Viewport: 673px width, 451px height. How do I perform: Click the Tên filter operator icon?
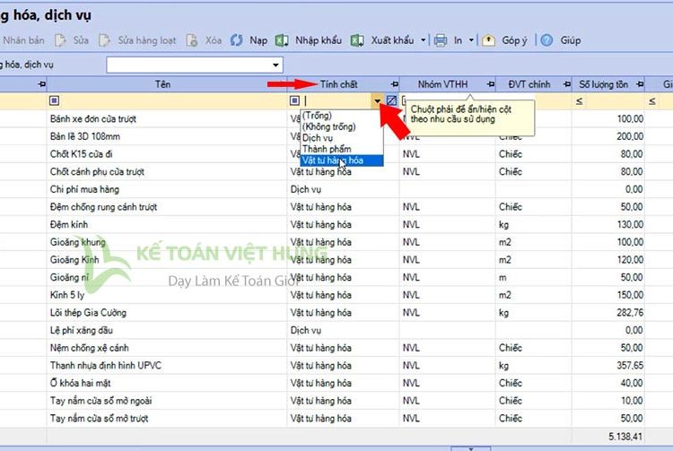(x=54, y=100)
